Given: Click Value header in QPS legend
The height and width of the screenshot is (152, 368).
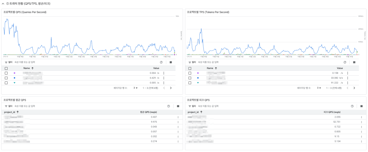Looking at the screenshot, I should pyautogui.click(x=156, y=68).
